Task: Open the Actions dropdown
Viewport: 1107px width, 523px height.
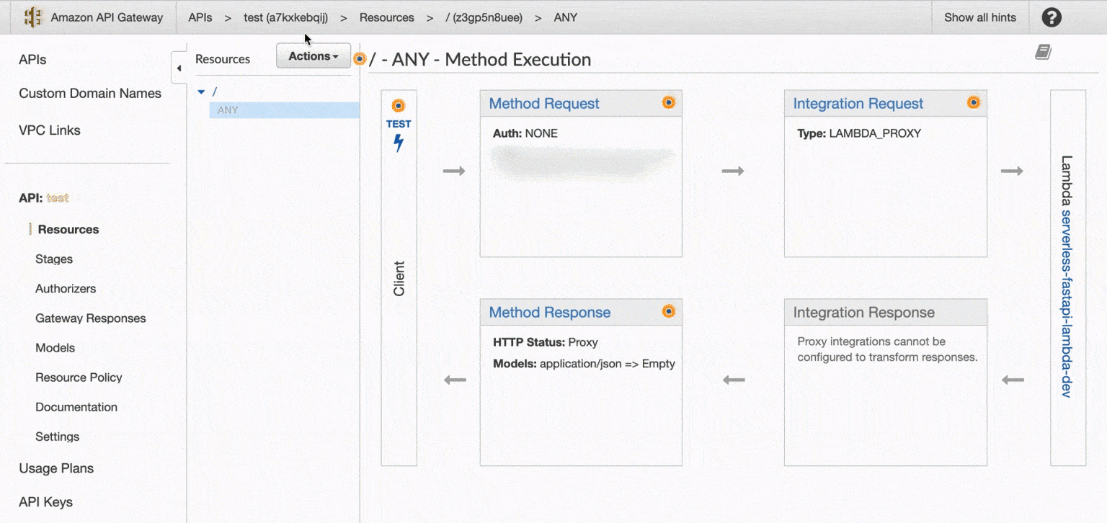Action: pos(314,56)
